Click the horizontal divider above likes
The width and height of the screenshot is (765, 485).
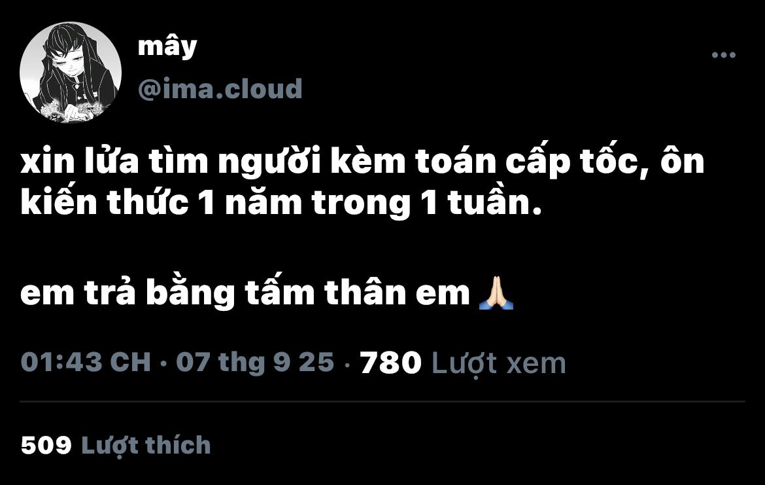[382, 401]
